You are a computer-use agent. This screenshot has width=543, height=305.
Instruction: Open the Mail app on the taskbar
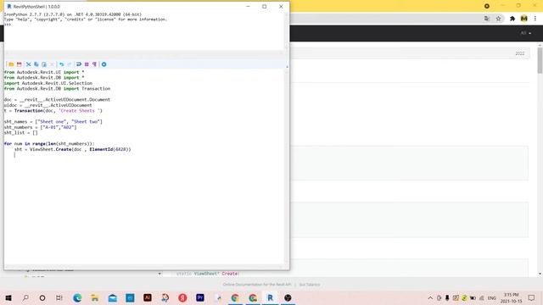[113, 297]
